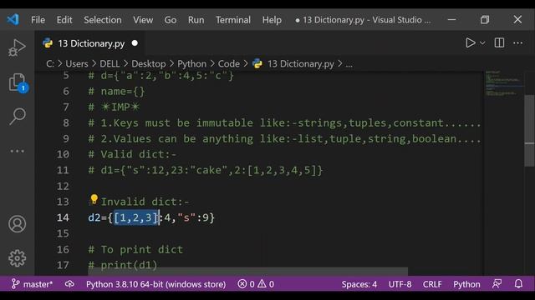The height and width of the screenshot is (300, 535).
Task: Click the lightbulb quick fix icon
Action: [94, 199]
